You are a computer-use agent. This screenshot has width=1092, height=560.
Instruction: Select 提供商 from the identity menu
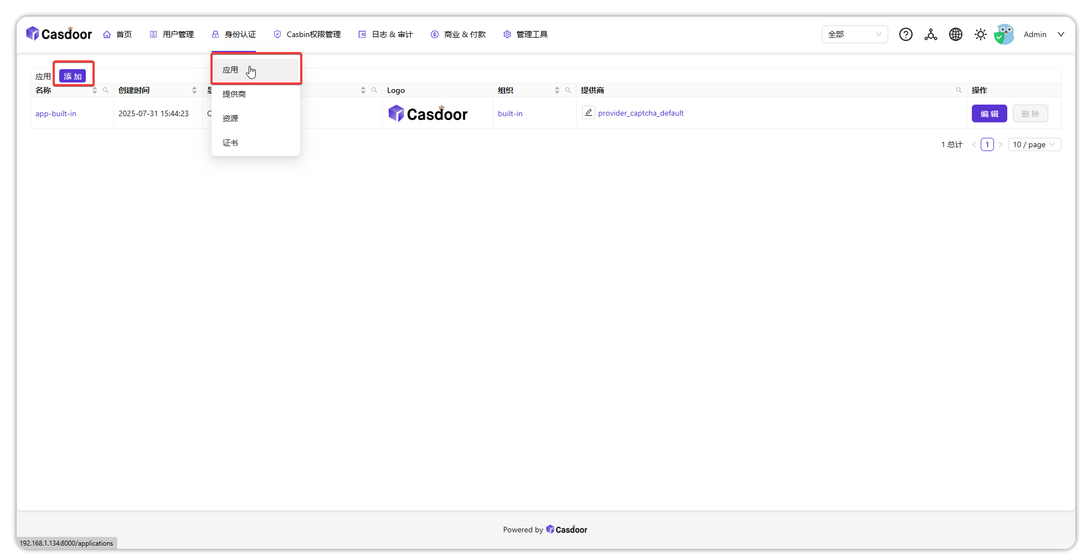pos(234,94)
